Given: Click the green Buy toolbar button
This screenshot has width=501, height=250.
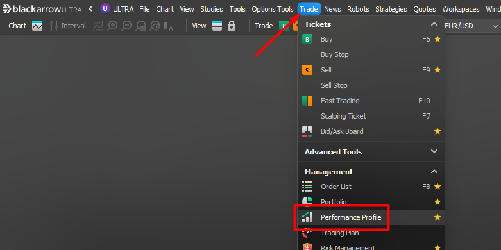Looking at the screenshot, I should click(284, 26).
